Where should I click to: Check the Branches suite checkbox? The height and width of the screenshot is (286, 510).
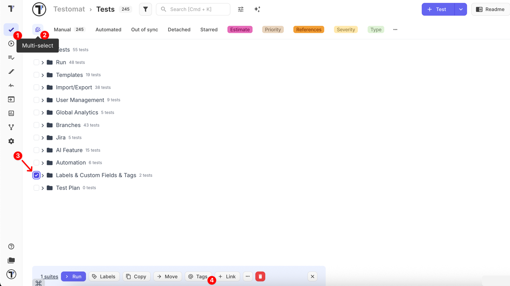pyautogui.click(x=37, y=125)
